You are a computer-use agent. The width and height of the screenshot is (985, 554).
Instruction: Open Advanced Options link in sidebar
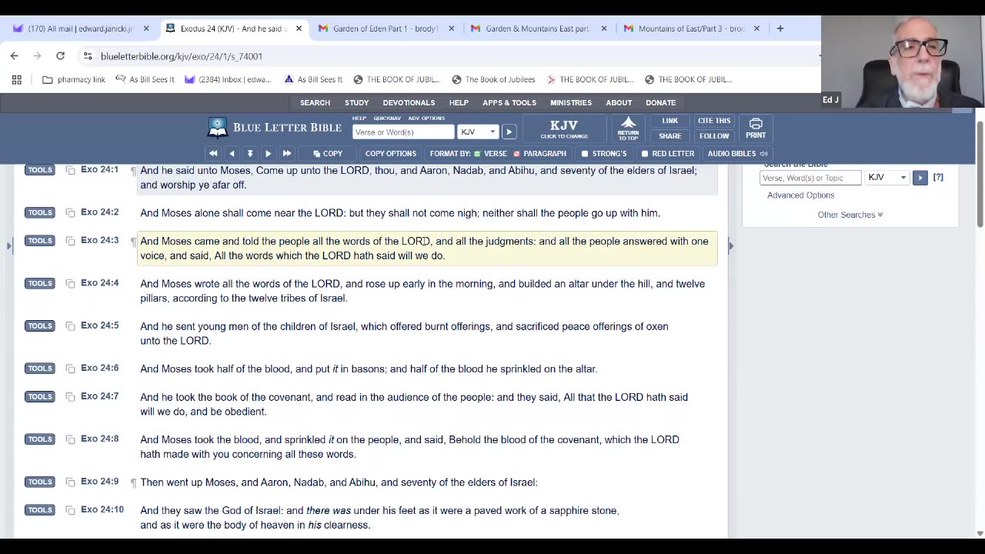[x=800, y=195]
